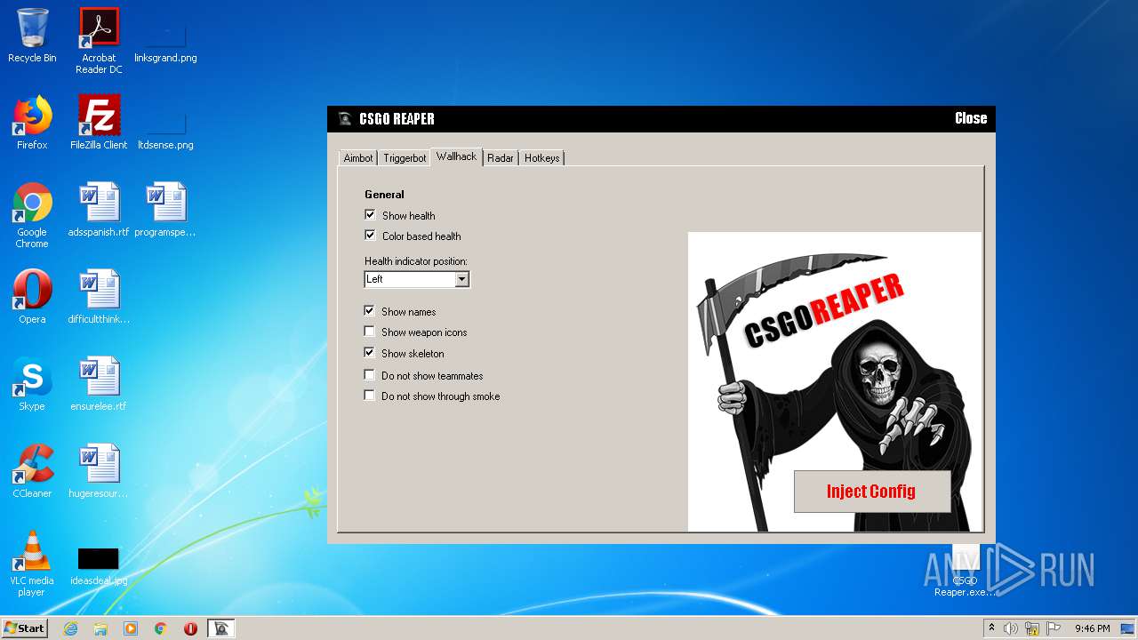Select programspe... document icon
The image size is (1138, 640).
tap(165, 210)
